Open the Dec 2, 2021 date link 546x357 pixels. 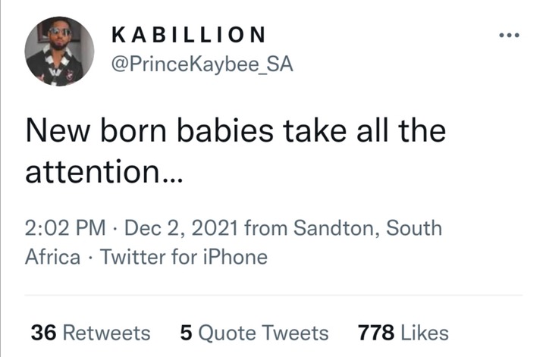[x=181, y=228]
